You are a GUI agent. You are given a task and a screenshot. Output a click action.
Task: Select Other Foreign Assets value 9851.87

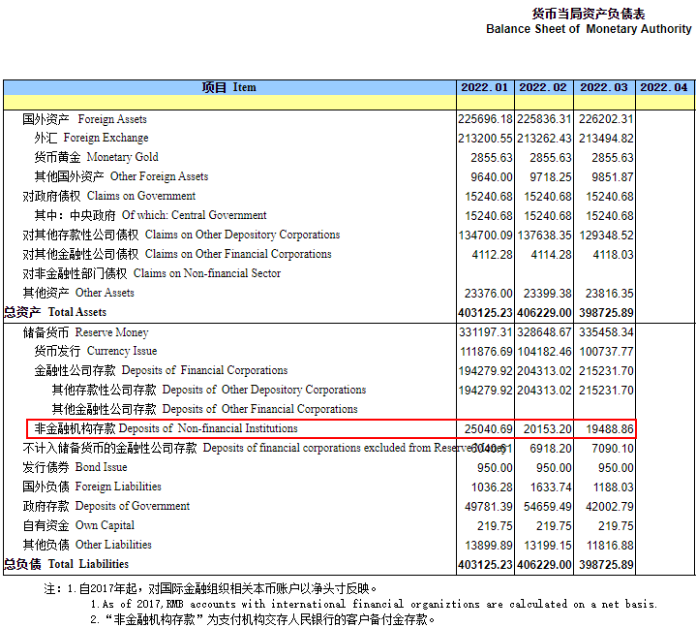click(x=612, y=177)
